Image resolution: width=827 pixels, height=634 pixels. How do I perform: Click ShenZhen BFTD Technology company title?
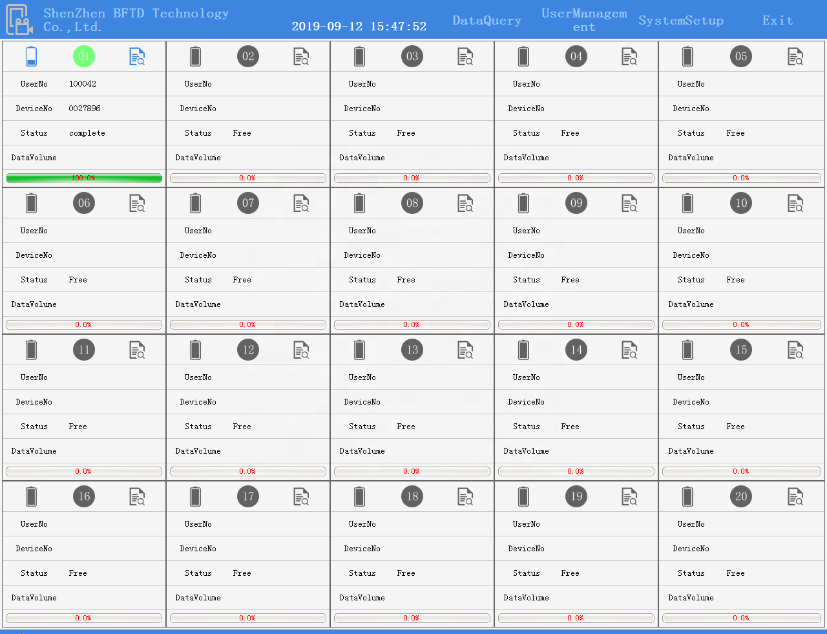pyautogui.click(x=136, y=20)
